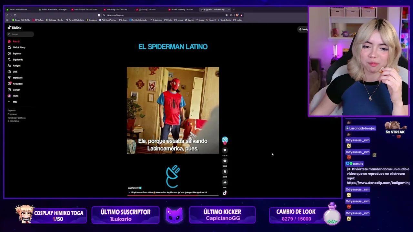Share the video with the arrow icon
413x232 pixels.
[225, 182]
